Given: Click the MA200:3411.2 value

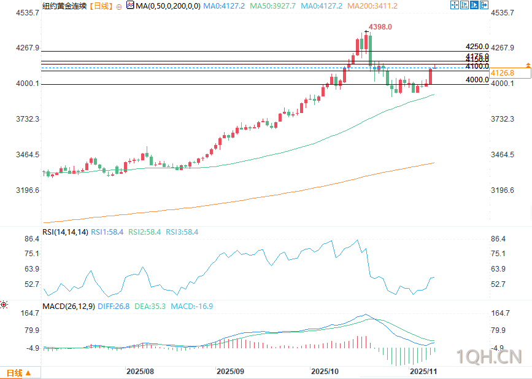Looking at the screenshot, I should 372,6.
